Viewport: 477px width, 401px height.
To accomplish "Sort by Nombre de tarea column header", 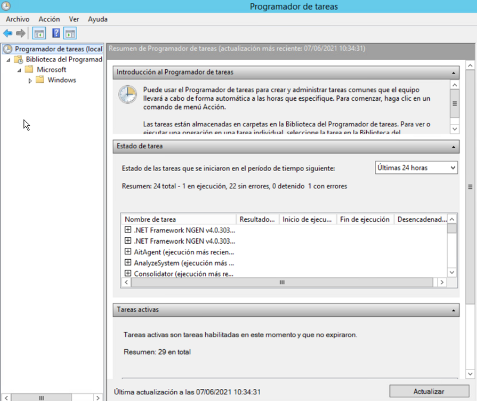I will (x=179, y=219).
